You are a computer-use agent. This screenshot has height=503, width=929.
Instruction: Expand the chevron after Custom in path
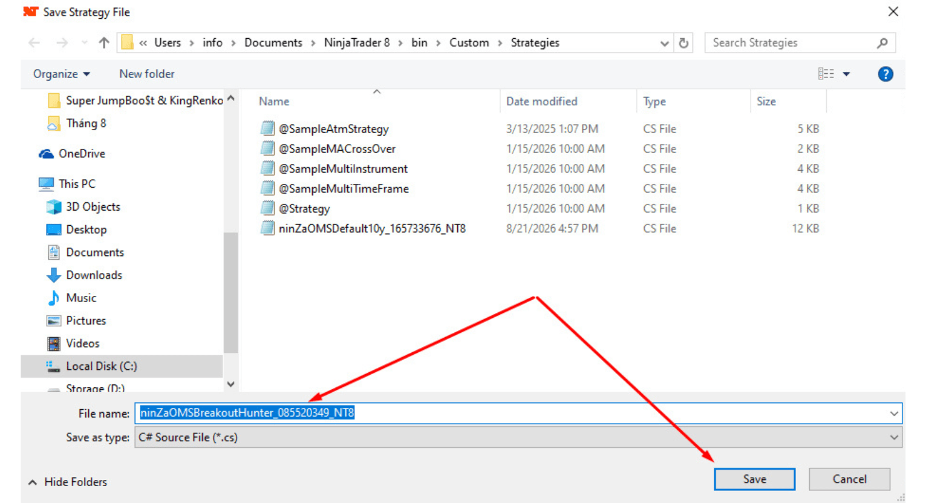[500, 43]
